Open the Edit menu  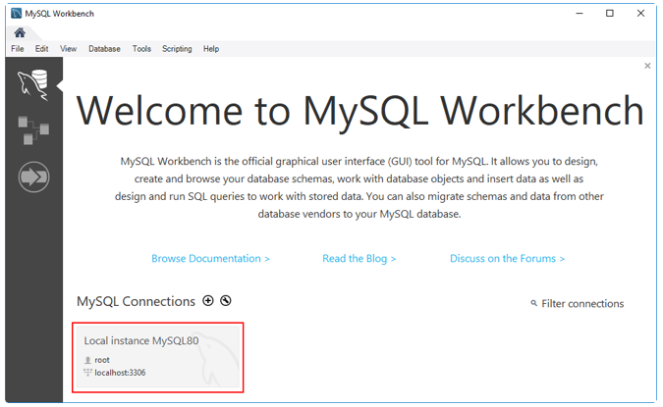42,49
